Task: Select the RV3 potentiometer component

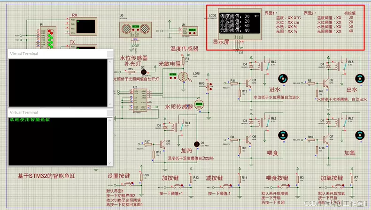Action: click(x=209, y=87)
